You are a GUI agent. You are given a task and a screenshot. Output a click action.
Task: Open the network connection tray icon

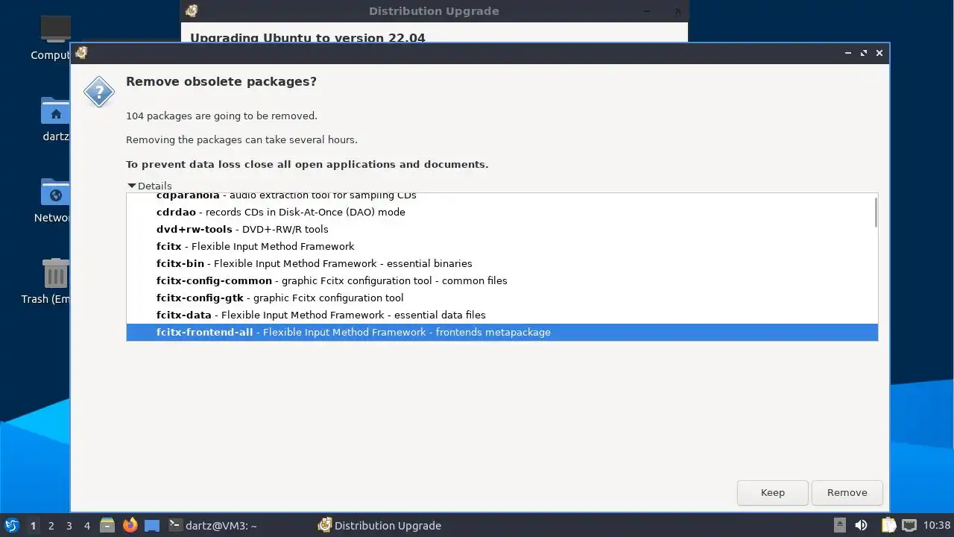click(909, 525)
